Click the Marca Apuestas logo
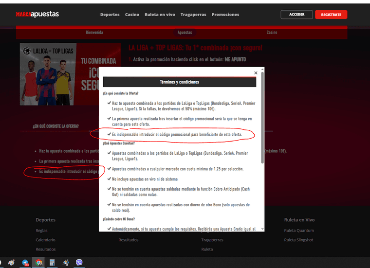The height and width of the screenshot is (268, 370). 37,15
